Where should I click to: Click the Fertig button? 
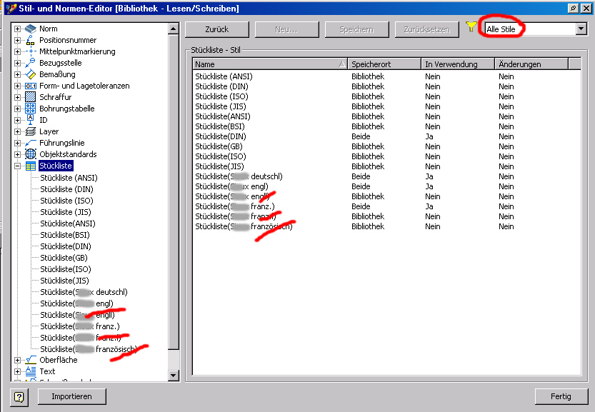561,396
